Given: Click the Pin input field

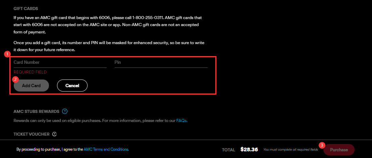Looking at the screenshot, I should point(161,62).
